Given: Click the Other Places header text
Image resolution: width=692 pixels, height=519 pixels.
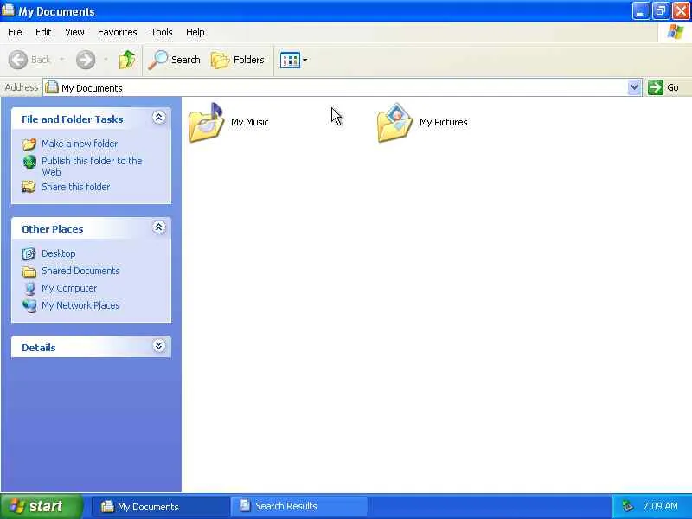Looking at the screenshot, I should pos(53,229).
